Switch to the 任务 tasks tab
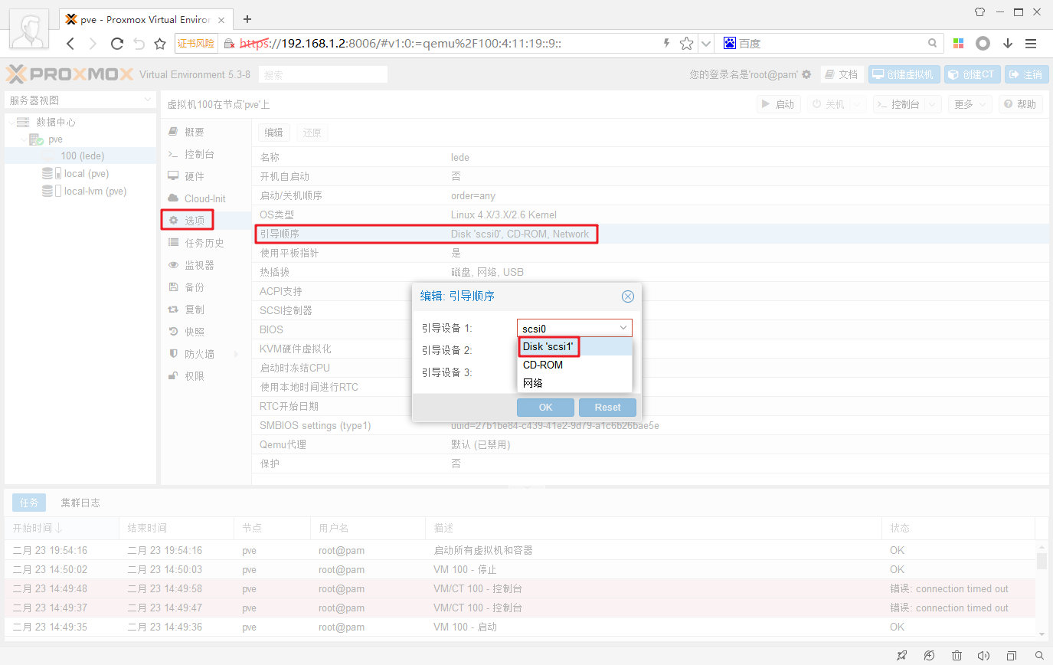Viewport: 1053px width, 665px height. 29,503
